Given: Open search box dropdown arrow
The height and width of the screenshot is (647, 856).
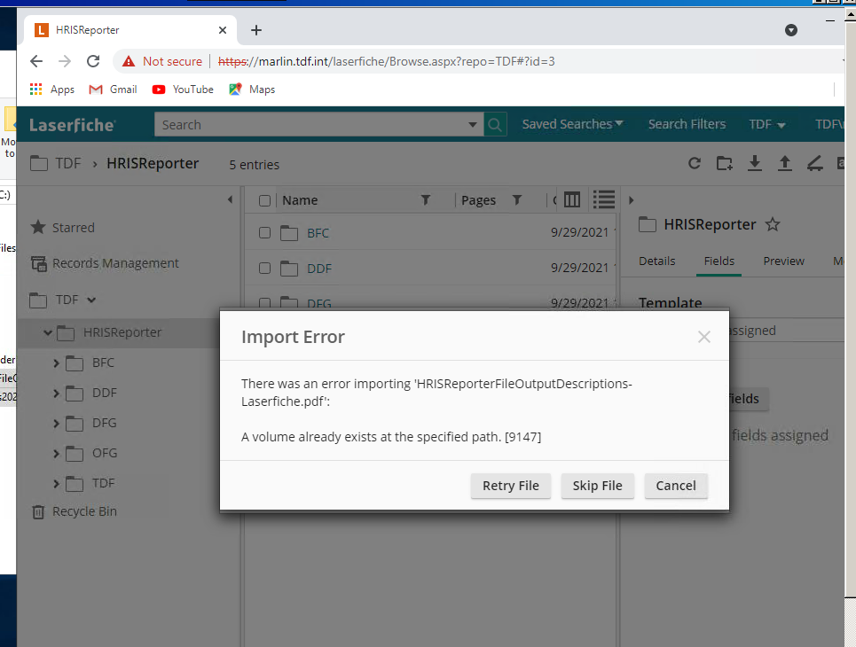Looking at the screenshot, I should coord(473,125).
